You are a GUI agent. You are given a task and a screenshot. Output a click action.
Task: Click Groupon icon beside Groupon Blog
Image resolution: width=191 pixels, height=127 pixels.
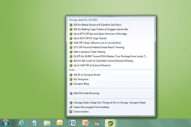(x=71, y=84)
